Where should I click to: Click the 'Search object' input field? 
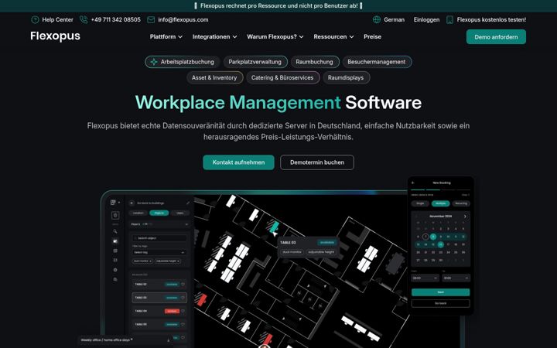[x=159, y=238]
